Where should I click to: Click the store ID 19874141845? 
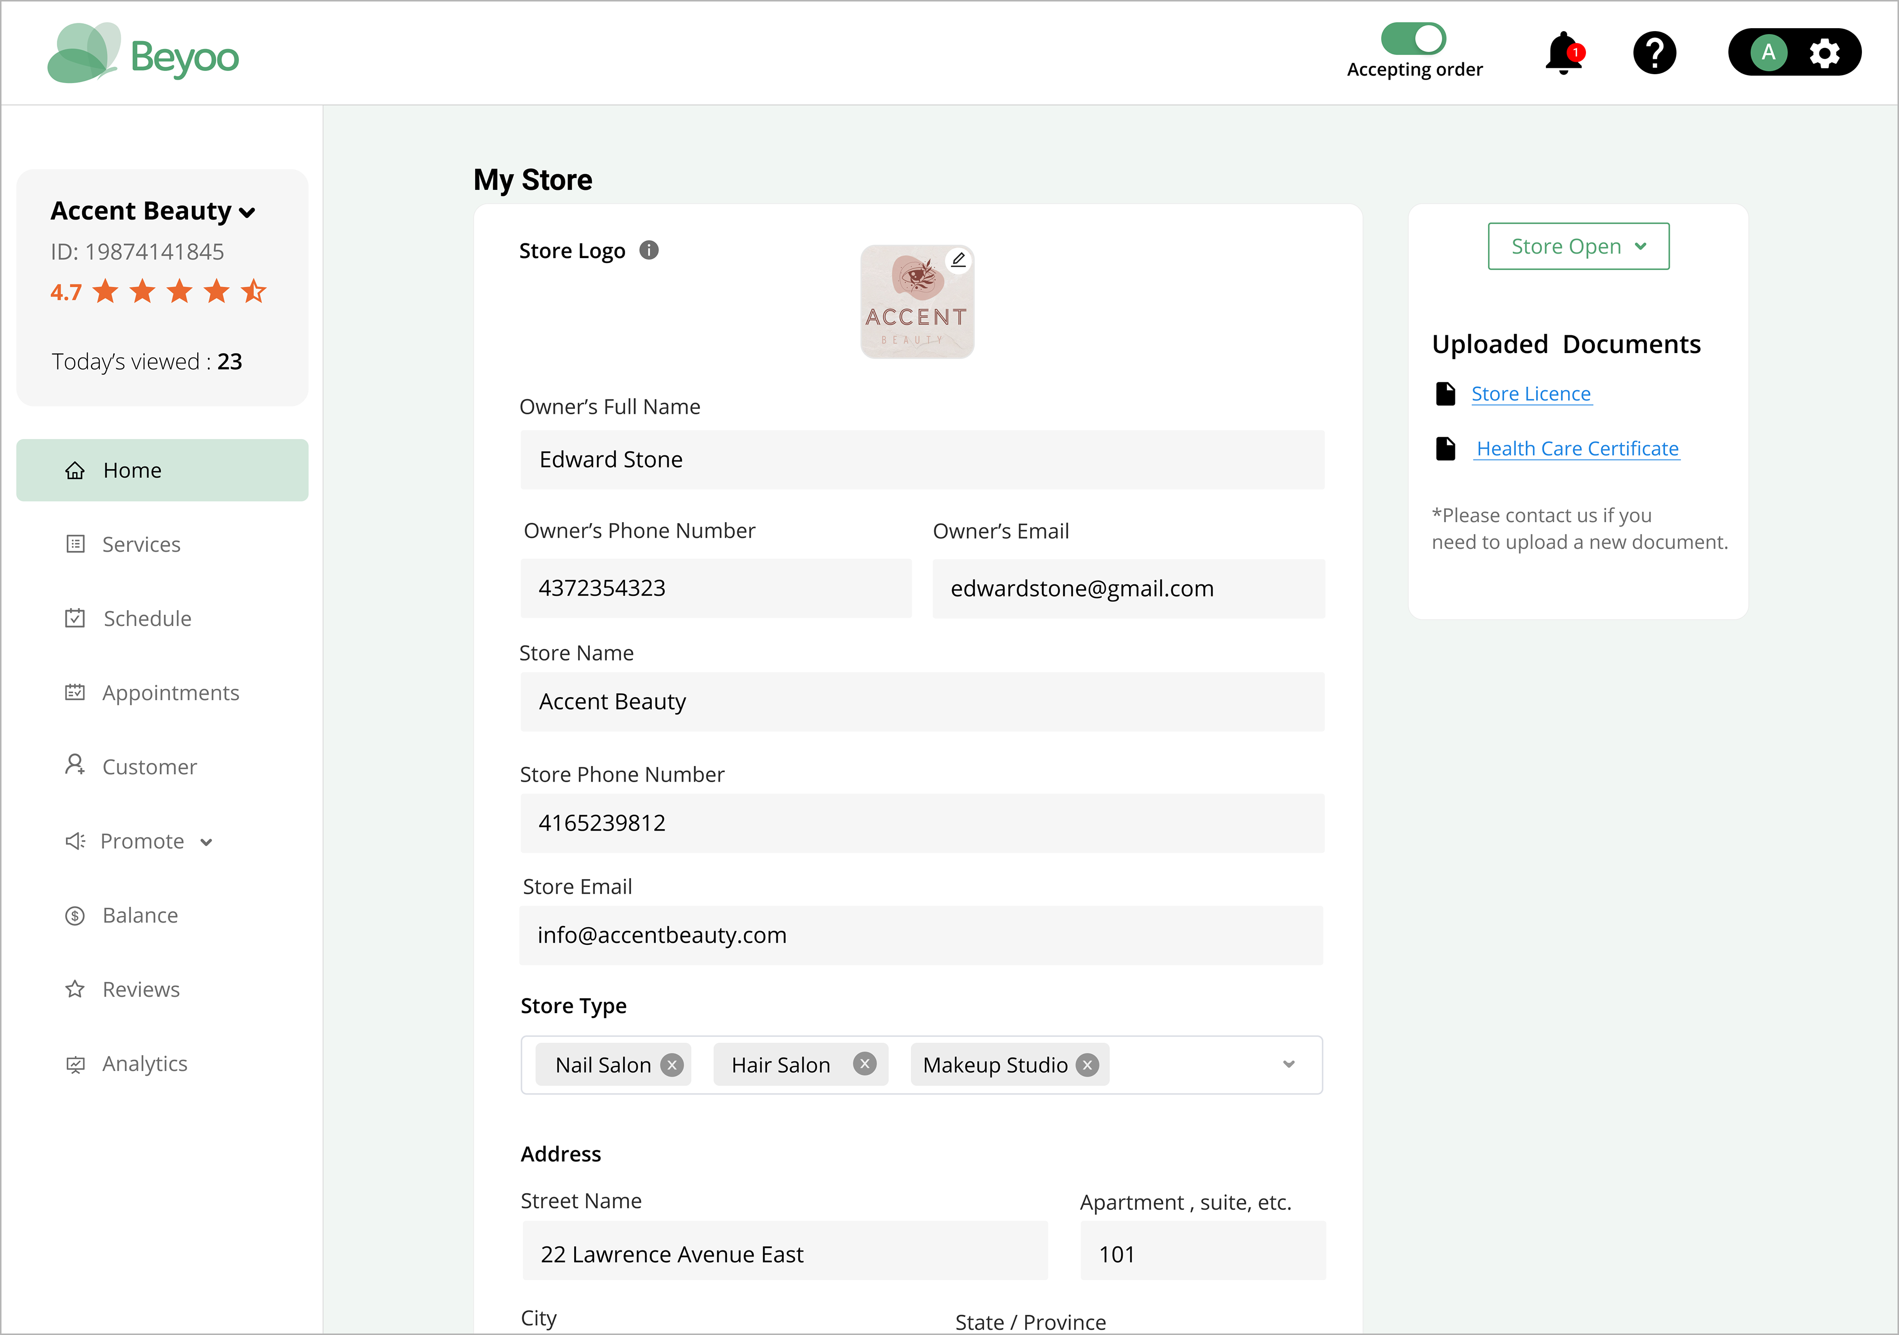(137, 252)
